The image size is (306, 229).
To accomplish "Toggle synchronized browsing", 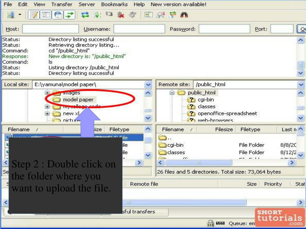I will [172, 15].
